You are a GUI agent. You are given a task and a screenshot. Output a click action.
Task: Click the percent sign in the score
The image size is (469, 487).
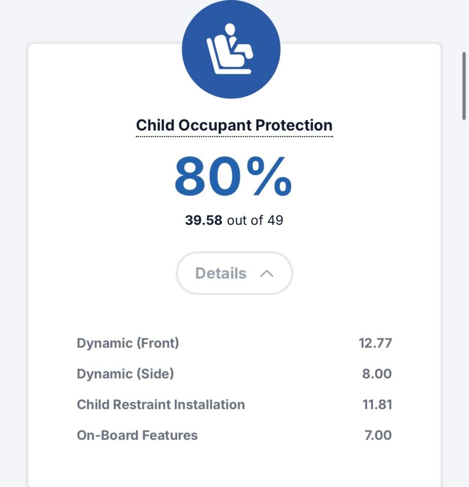[271, 177]
